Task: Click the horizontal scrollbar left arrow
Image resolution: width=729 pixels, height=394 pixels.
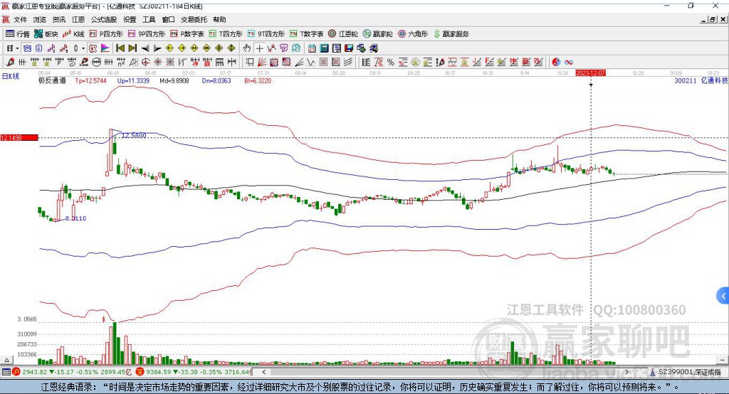Action: point(263,372)
